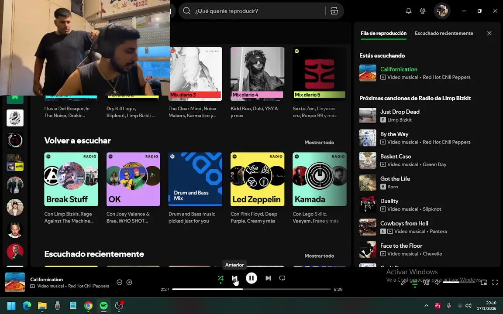Viewport: 503px width, 314px height.
Task: Open the notifications bell
Action: coord(409,11)
